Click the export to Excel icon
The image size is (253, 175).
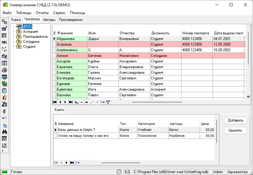4,84
